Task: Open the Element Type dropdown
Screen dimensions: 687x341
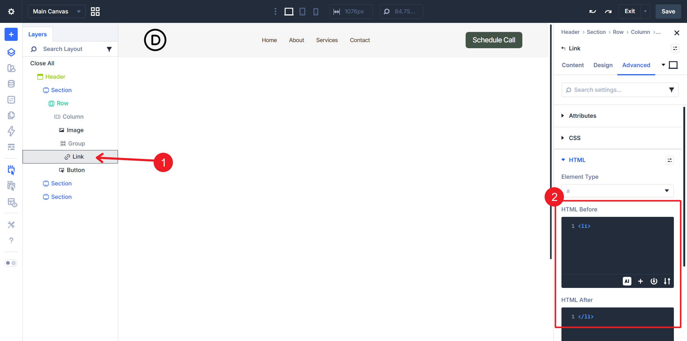Action: pyautogui.click(x=617, y=190)
